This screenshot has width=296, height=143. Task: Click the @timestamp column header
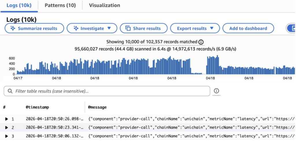pyautogui.click(x=37, y=107)
